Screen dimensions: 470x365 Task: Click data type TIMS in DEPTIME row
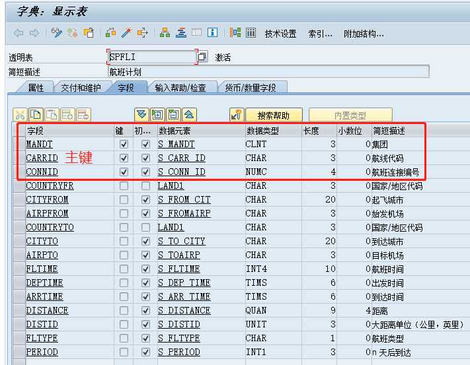tap(256, 282)
